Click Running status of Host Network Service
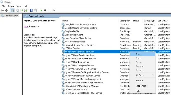 [137, 42]
